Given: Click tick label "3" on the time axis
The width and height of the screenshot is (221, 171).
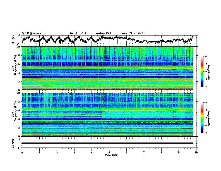Looking at the screenshot, I should click(x=74, y=152).
